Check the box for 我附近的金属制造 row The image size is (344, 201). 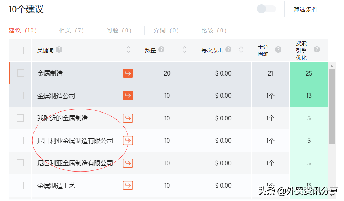20,118
